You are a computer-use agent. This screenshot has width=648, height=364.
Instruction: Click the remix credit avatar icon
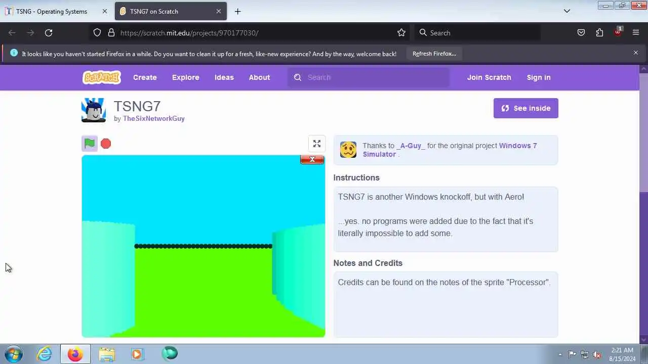348,150
